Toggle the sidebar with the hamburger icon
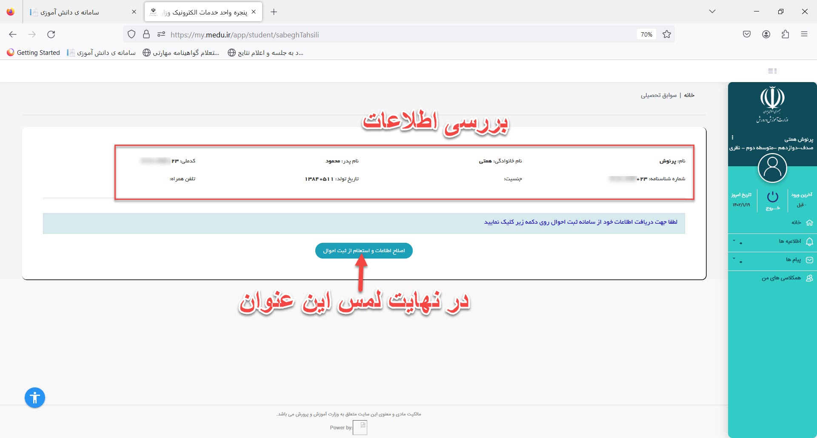Viewport: 817px width, 438px height. [x=772, y=71]
